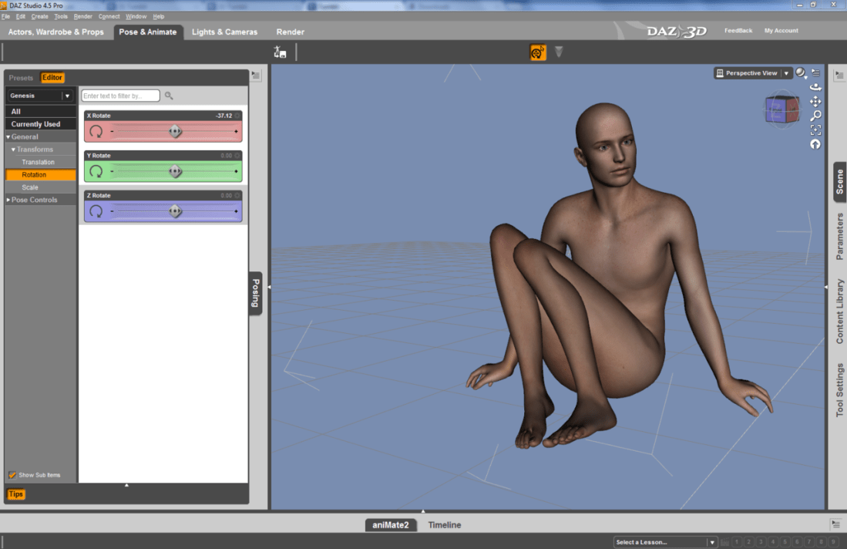Click the FeedBack link
The width and height of the screenshot is (847, 549).
point(738,31)
